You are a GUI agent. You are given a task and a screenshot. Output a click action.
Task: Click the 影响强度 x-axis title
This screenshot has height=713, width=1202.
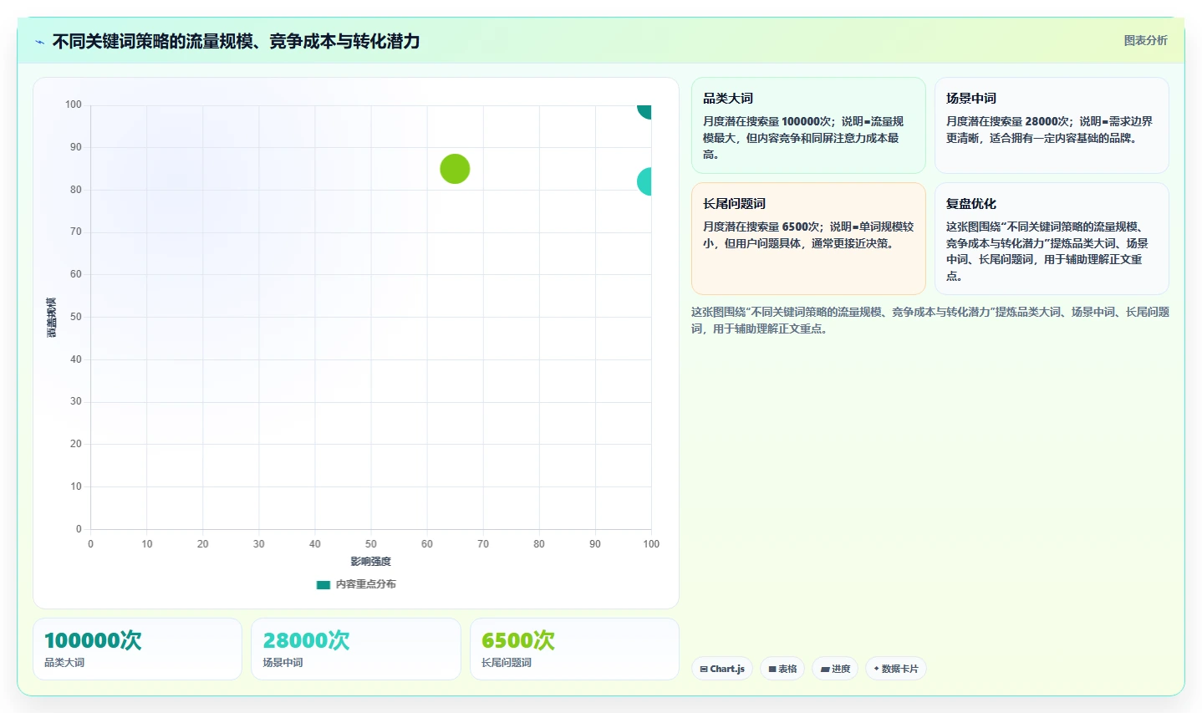(370, 562)
